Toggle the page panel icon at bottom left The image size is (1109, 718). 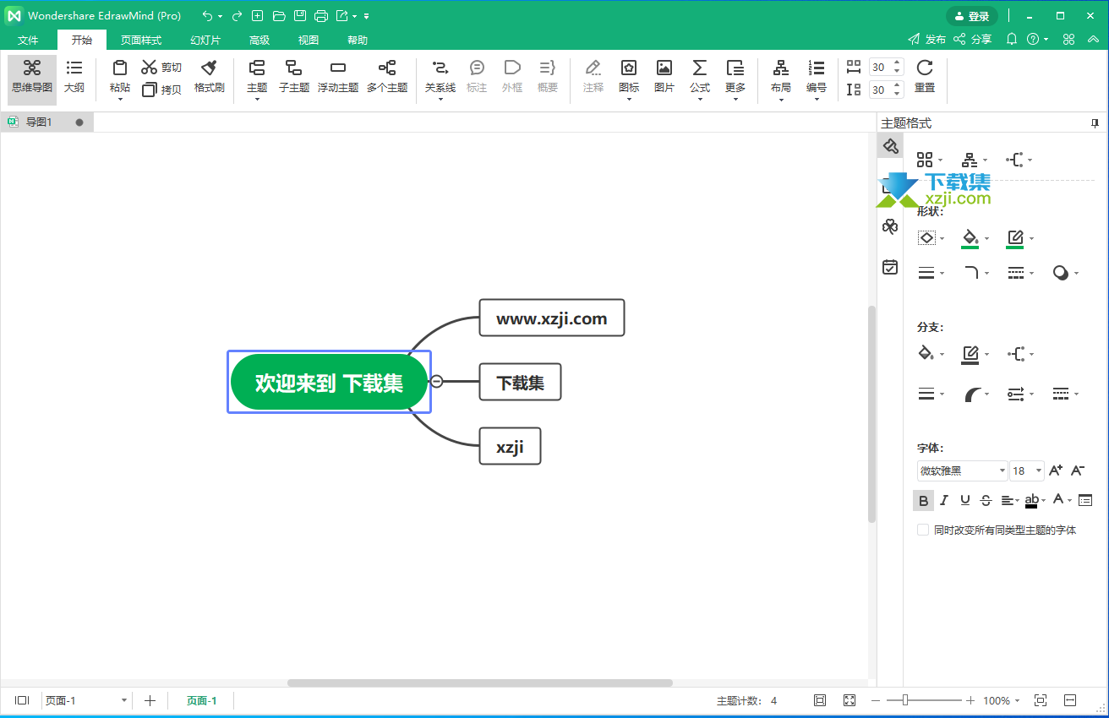point(22,700)
